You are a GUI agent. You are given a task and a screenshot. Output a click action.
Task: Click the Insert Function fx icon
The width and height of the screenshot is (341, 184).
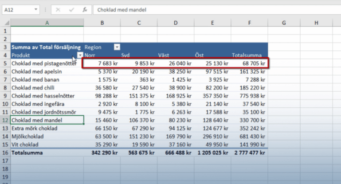coord(84,9)
